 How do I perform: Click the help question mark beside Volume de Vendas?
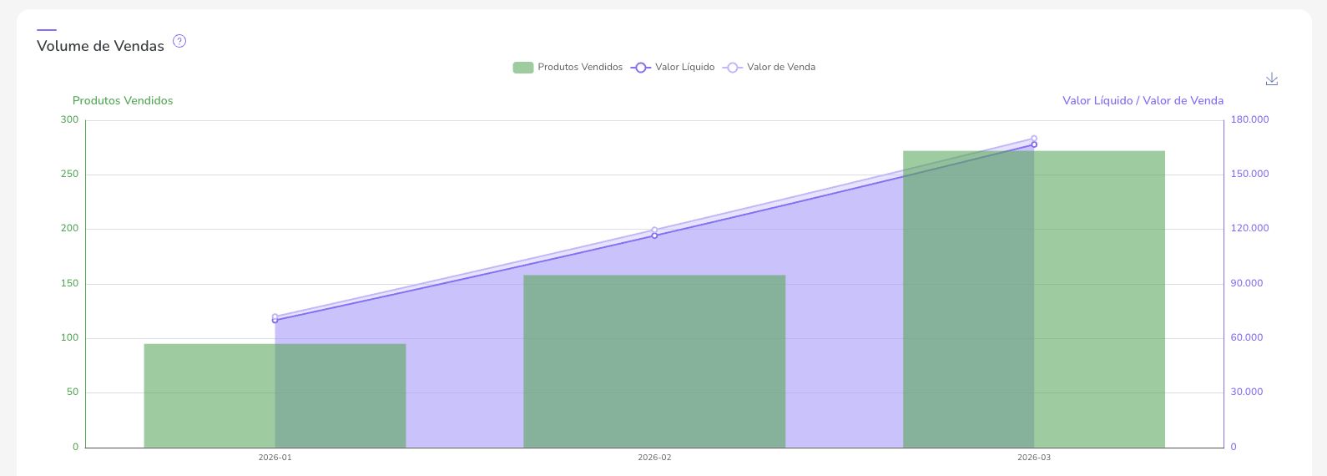pos(179,41)
